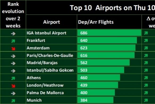Click the red down arrow beside Amsterdam rank
Image resolution: width=155 pixels, height=104 pixels.
13,49
